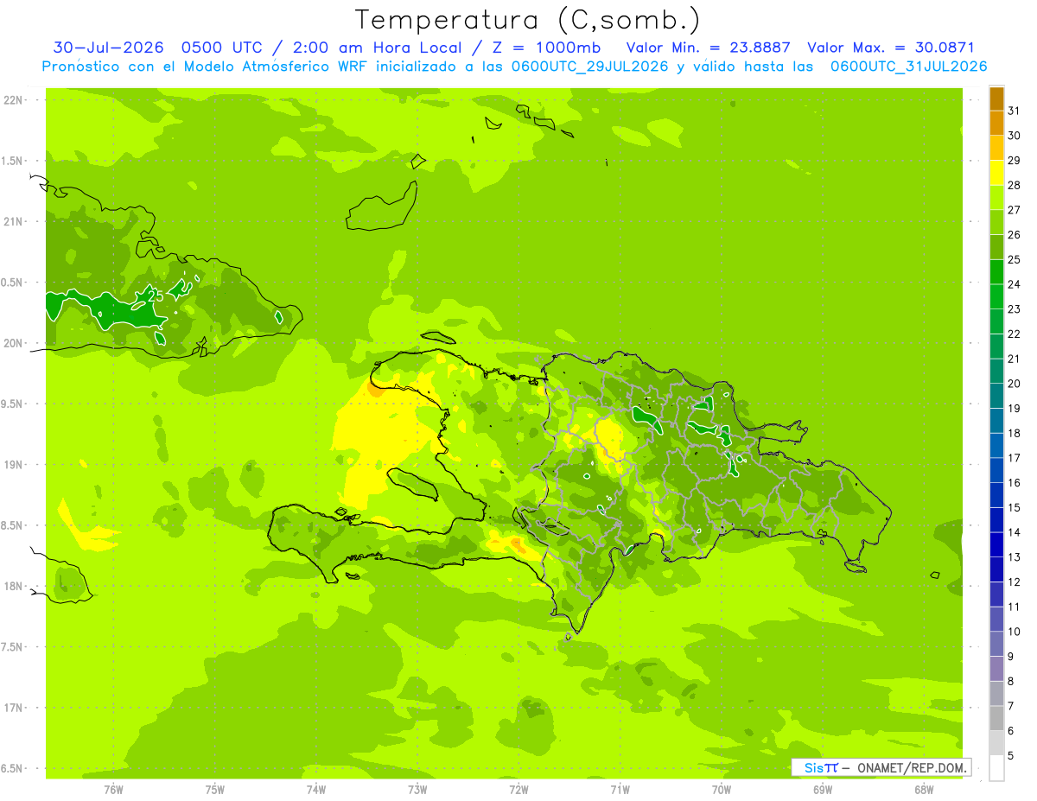The image size is (1037, 801).
Task: Click the legend value '23'
Action: click(1015, 308)
